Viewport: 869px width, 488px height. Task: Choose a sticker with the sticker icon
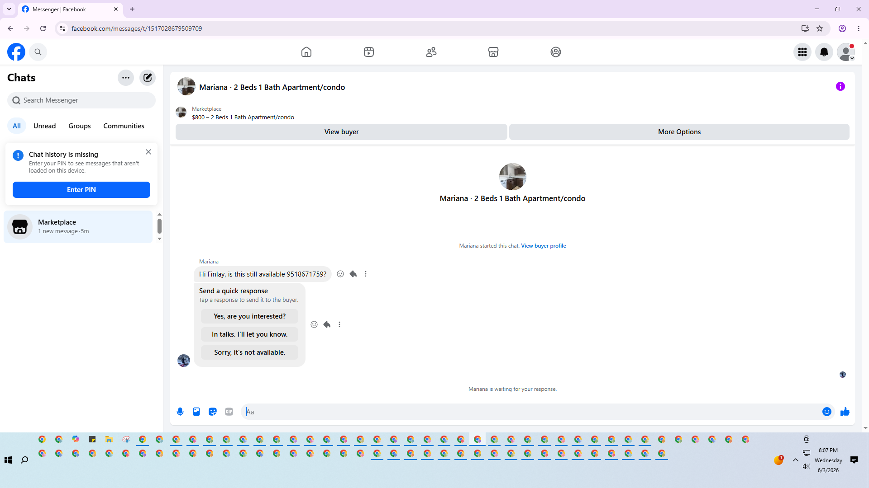[213, 412]
